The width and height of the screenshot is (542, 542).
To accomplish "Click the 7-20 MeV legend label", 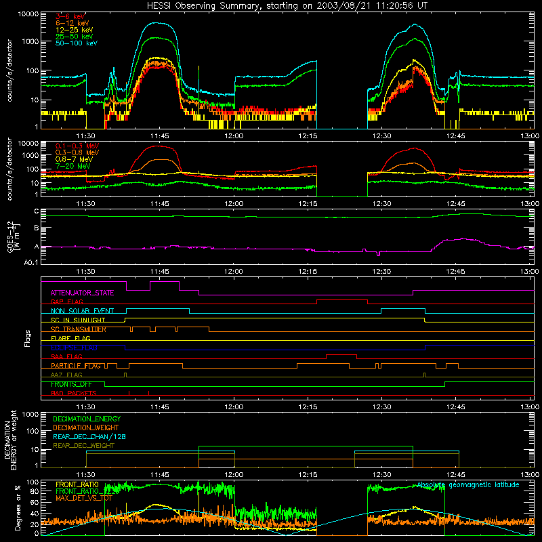I will pos(72,166).
